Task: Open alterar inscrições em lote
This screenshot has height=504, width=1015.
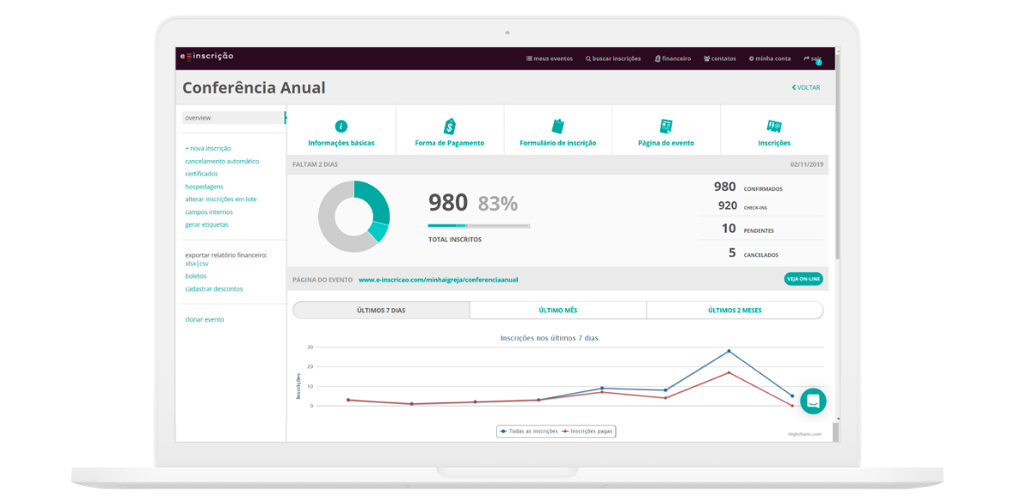Action: tap(221, 200)
